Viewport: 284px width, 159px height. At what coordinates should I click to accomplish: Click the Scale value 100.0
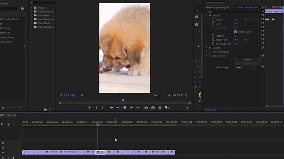[237, 23]
